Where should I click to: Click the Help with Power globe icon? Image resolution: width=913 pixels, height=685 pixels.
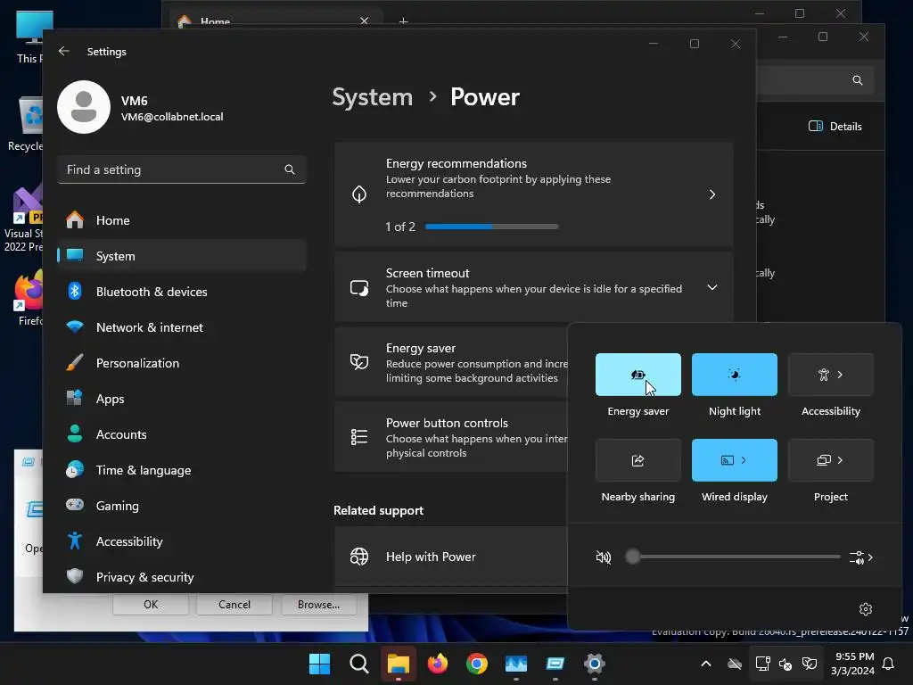pos(359,557)
